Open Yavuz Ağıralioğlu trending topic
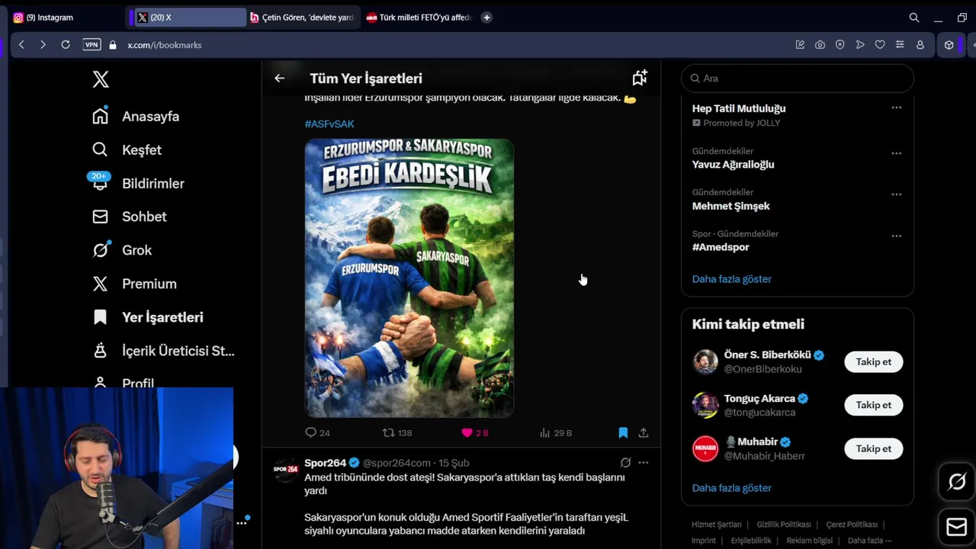976x549 pixels. pos(733,165)
